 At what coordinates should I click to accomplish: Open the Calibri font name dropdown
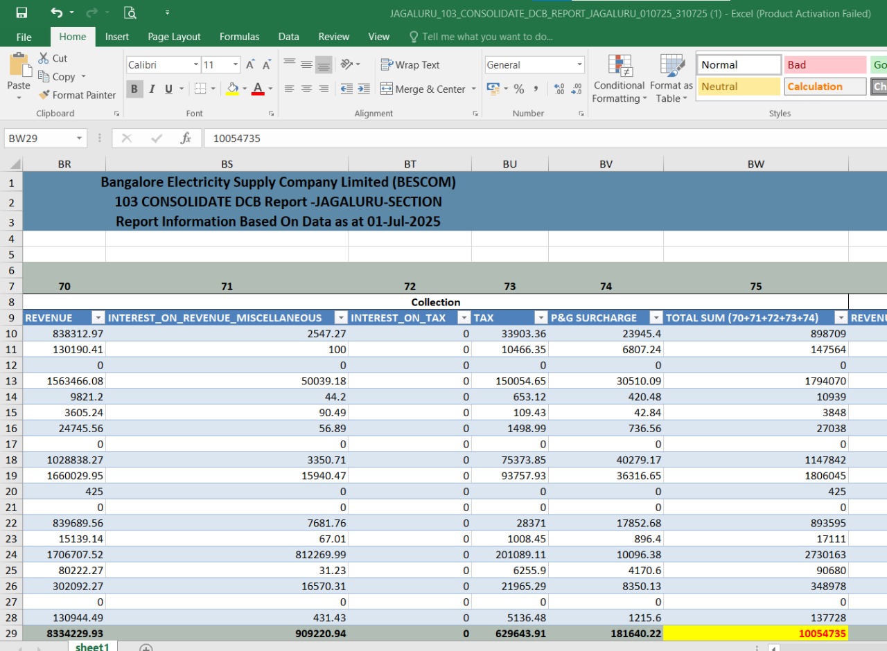click(x=195, y=65)
